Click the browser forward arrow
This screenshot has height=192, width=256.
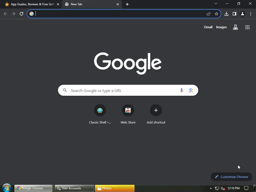pyautogui.click(x=13, y=14)
